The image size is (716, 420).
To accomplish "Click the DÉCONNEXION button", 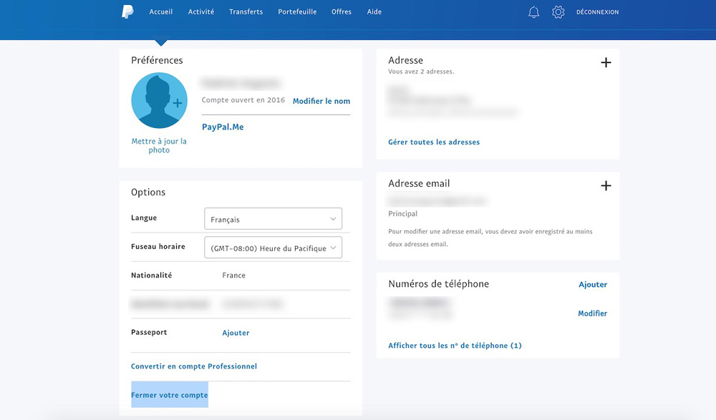I will 597,12.
